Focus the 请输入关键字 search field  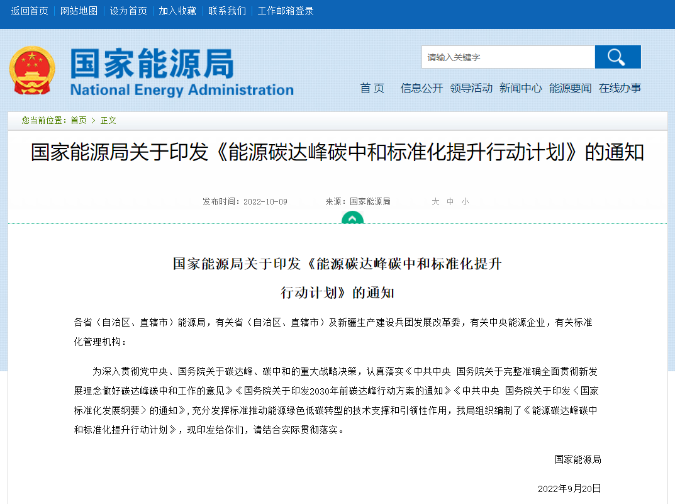pyautogui.click(x=508, y=57)
